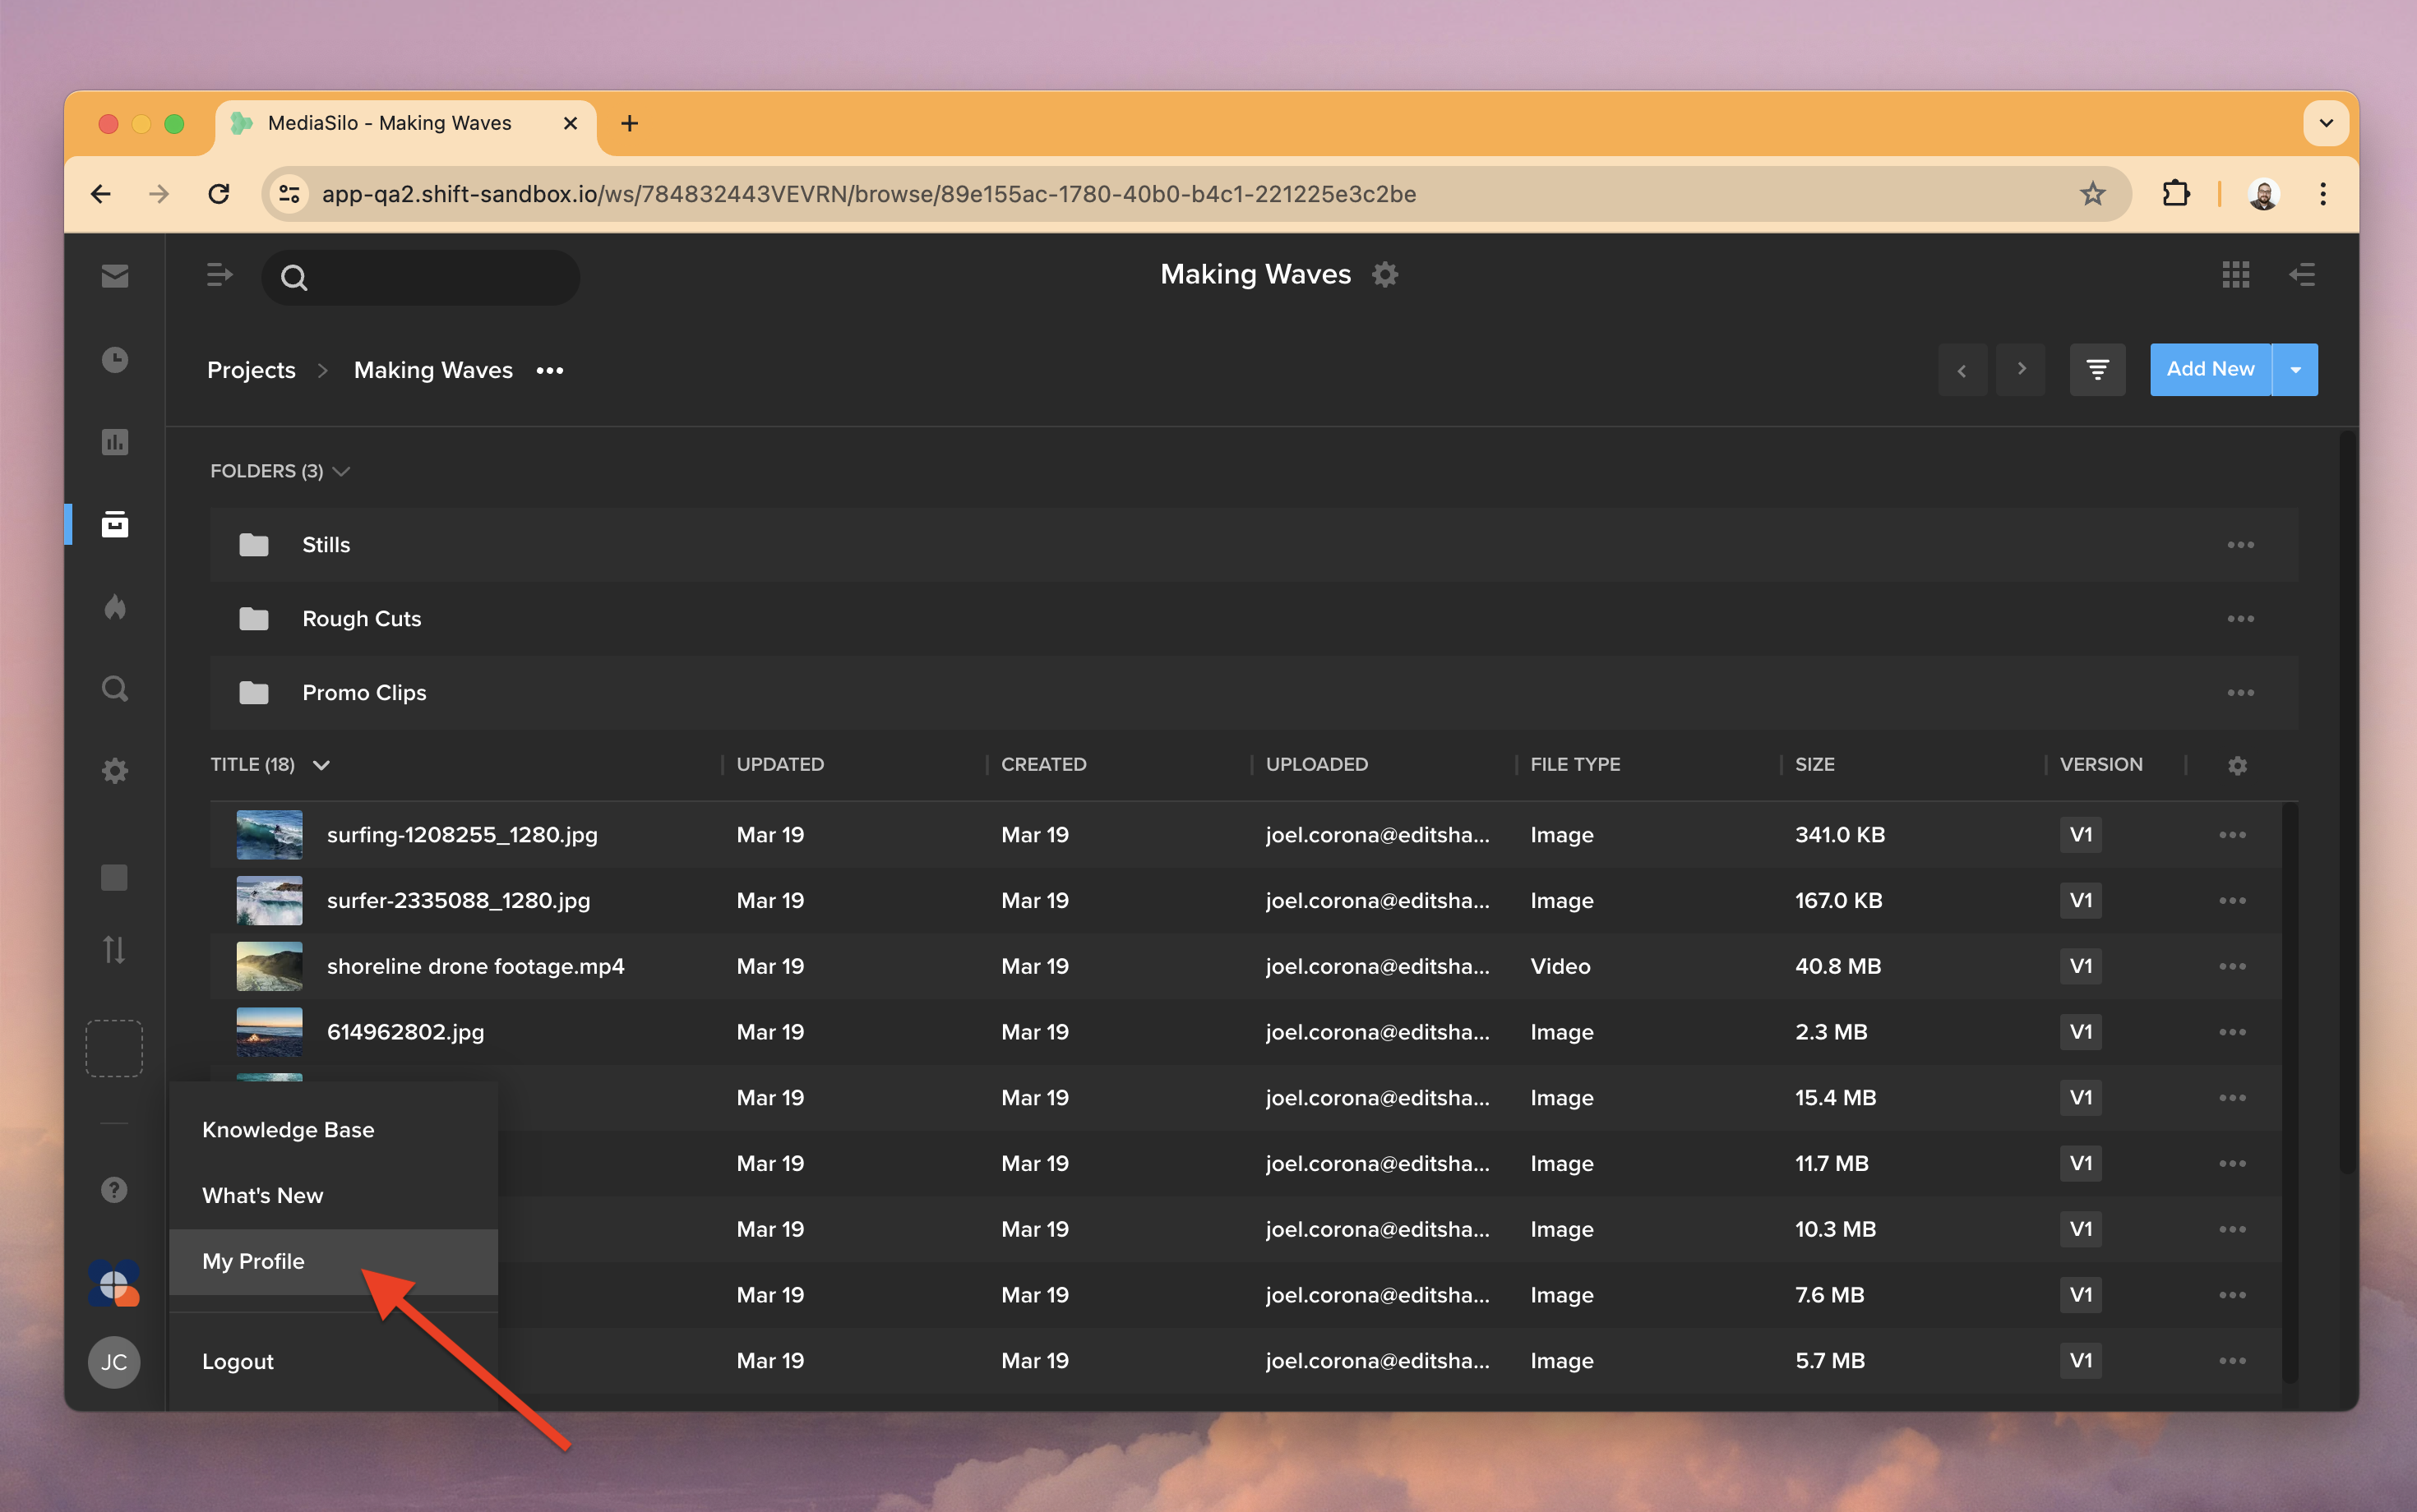Image resolution: width=2417 pixels, height=1512 pixels.
Task: Open the transfers up-down arrows icon
Action: [114, 949]
